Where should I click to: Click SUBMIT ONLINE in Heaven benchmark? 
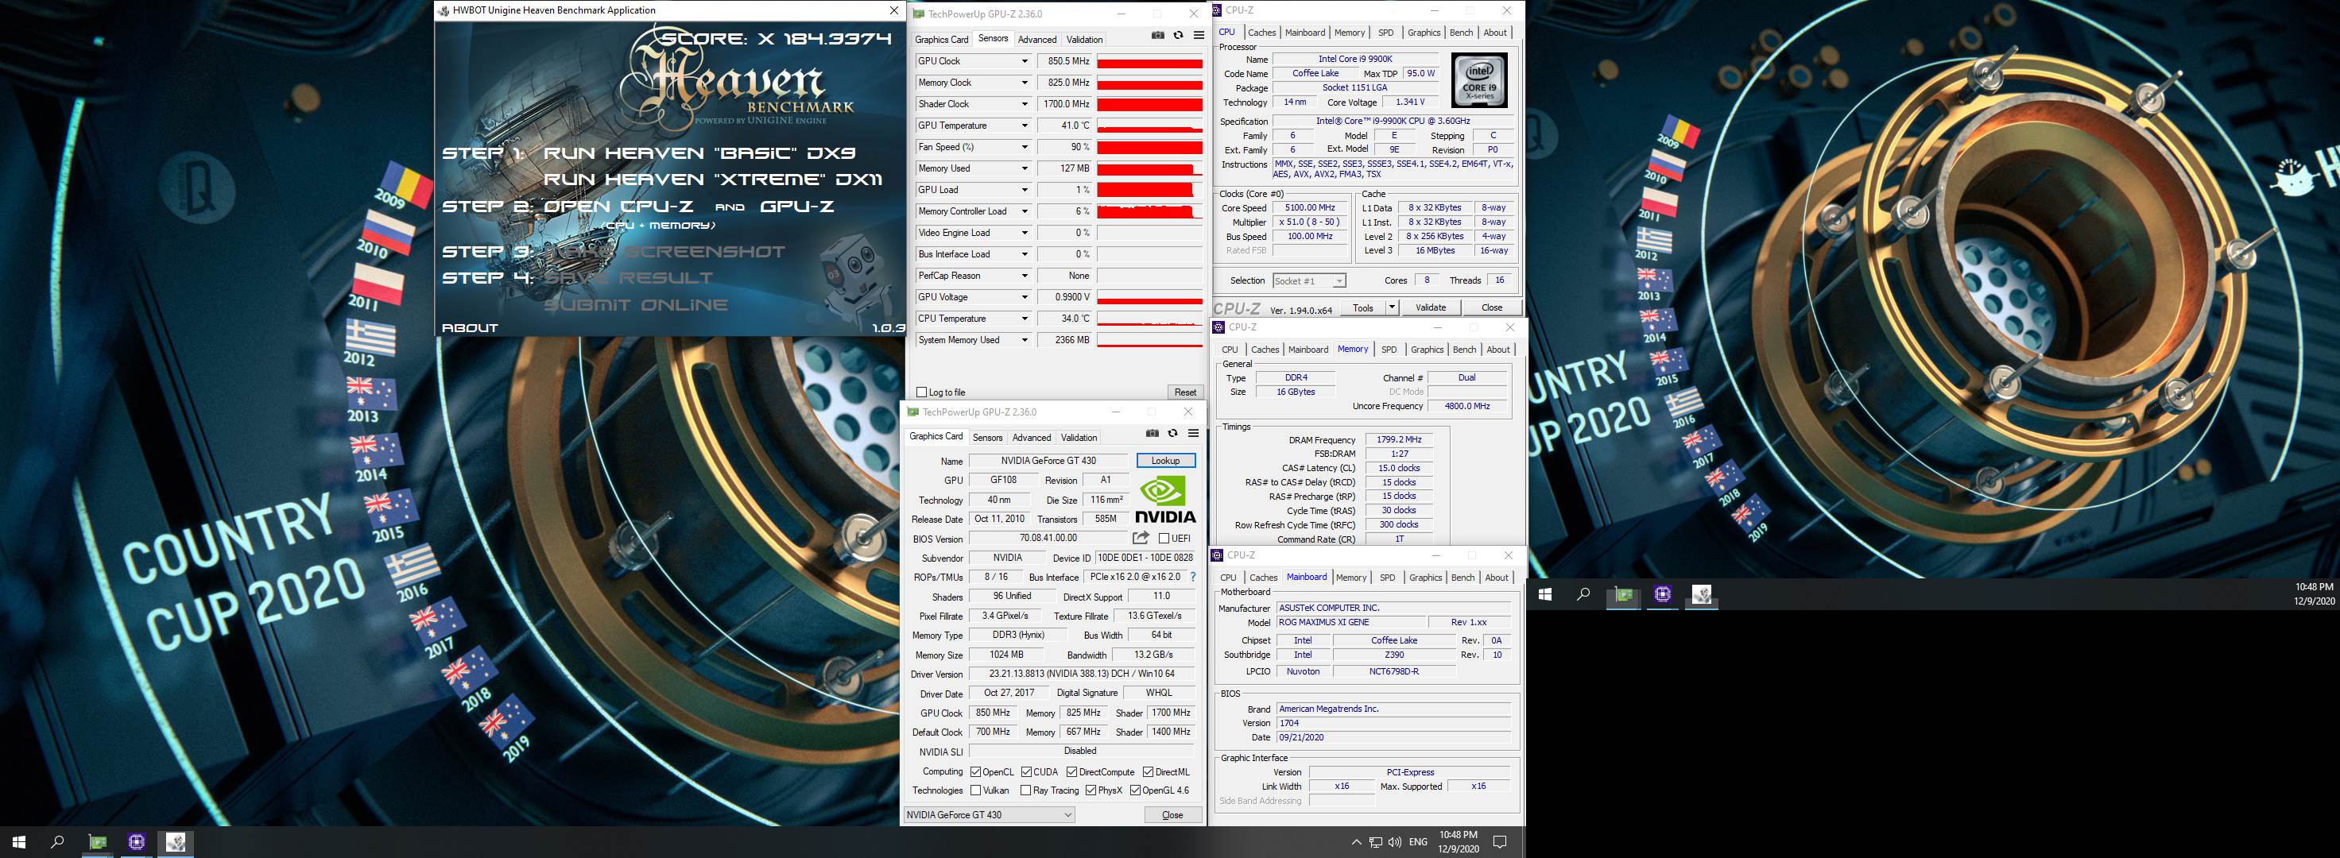(x=635, y=305)
